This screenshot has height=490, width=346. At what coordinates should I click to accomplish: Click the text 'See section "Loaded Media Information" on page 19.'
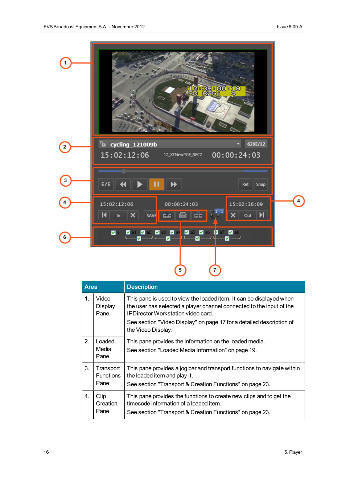pyautogui.click(x=192, y=350)
